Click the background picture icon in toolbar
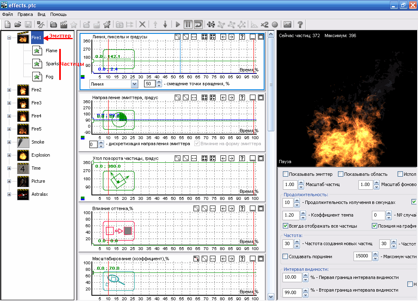Viewport: 418px width, 301px height. pyautogui.click(x=287, y=24)
